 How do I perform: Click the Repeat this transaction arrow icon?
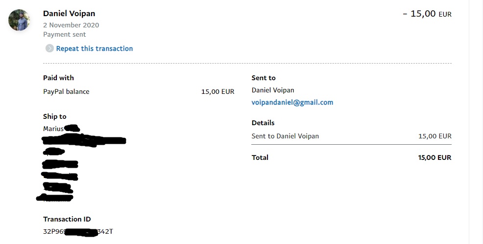pos(49,48)
